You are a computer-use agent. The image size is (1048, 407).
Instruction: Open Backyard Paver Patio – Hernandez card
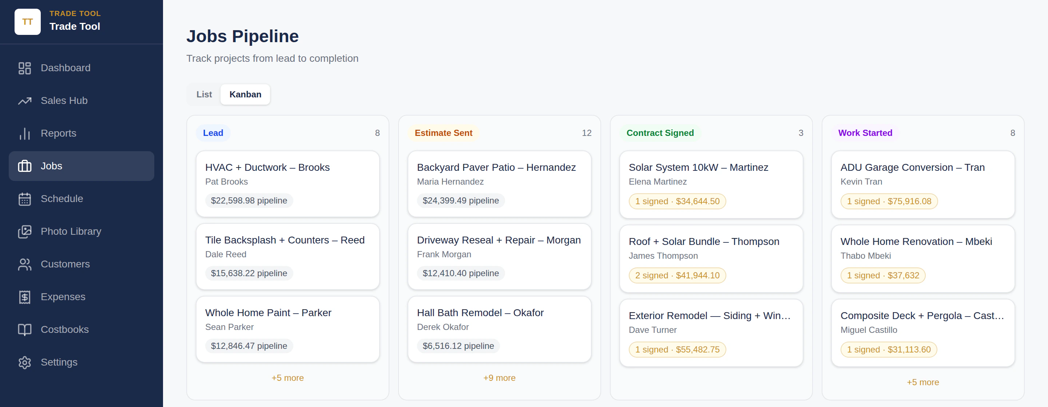point(499,184)
